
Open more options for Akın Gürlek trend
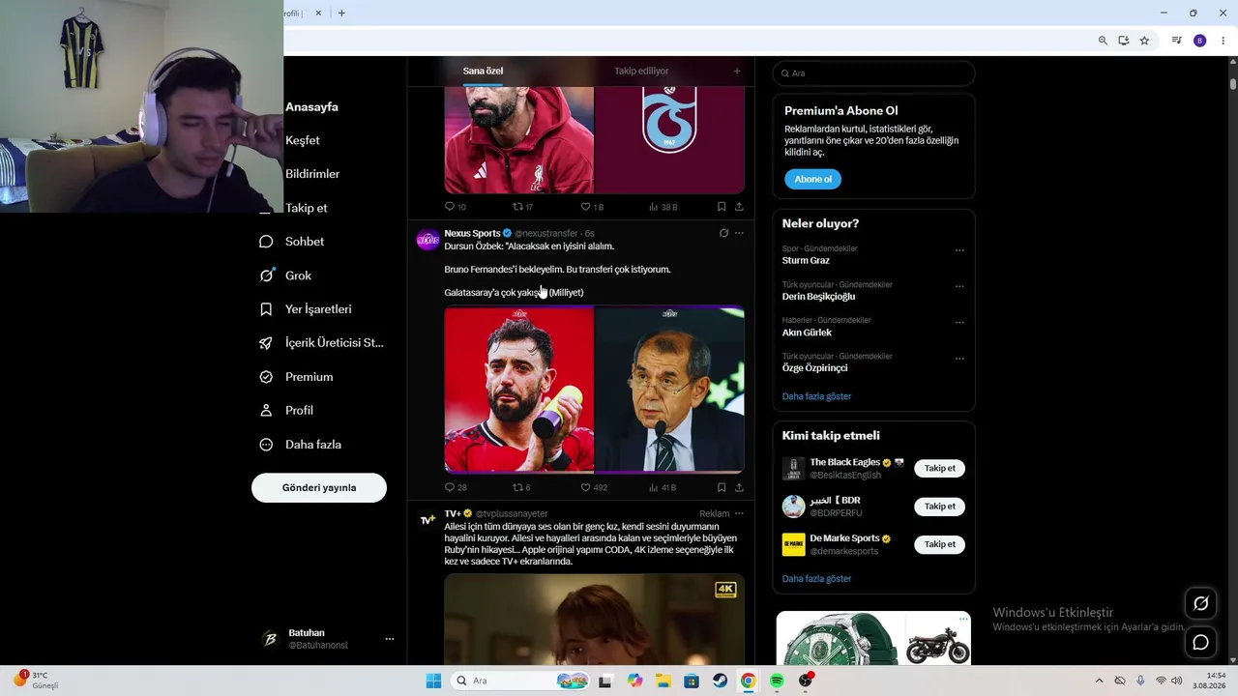tap(959, 322)
